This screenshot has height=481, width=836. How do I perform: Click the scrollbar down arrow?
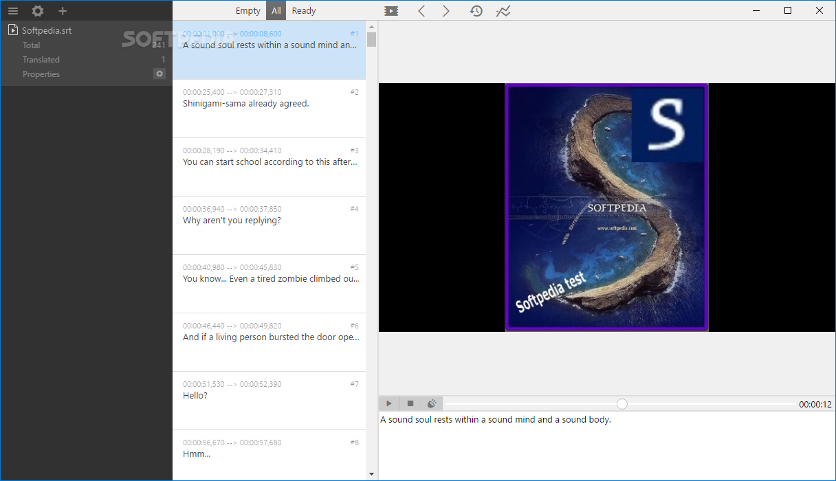tap(372, 474)
